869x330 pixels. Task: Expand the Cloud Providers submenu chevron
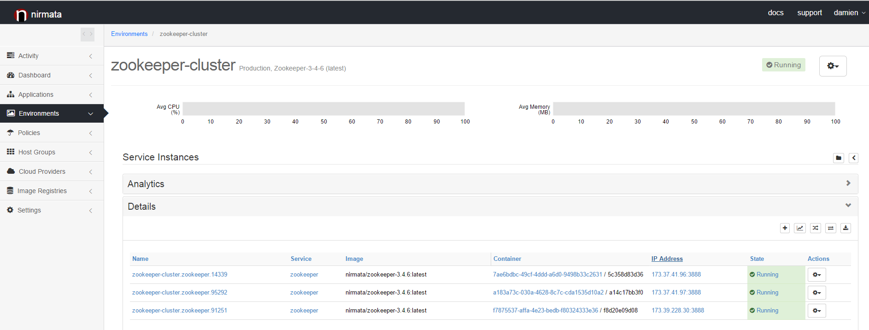point(91,172)
